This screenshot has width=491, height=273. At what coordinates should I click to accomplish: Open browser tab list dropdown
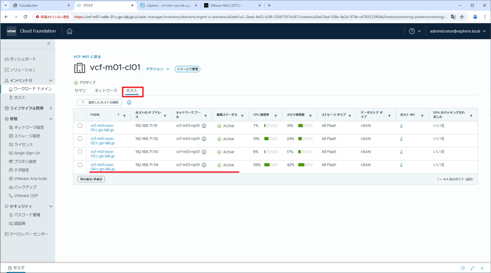click(x=6, y=5)
